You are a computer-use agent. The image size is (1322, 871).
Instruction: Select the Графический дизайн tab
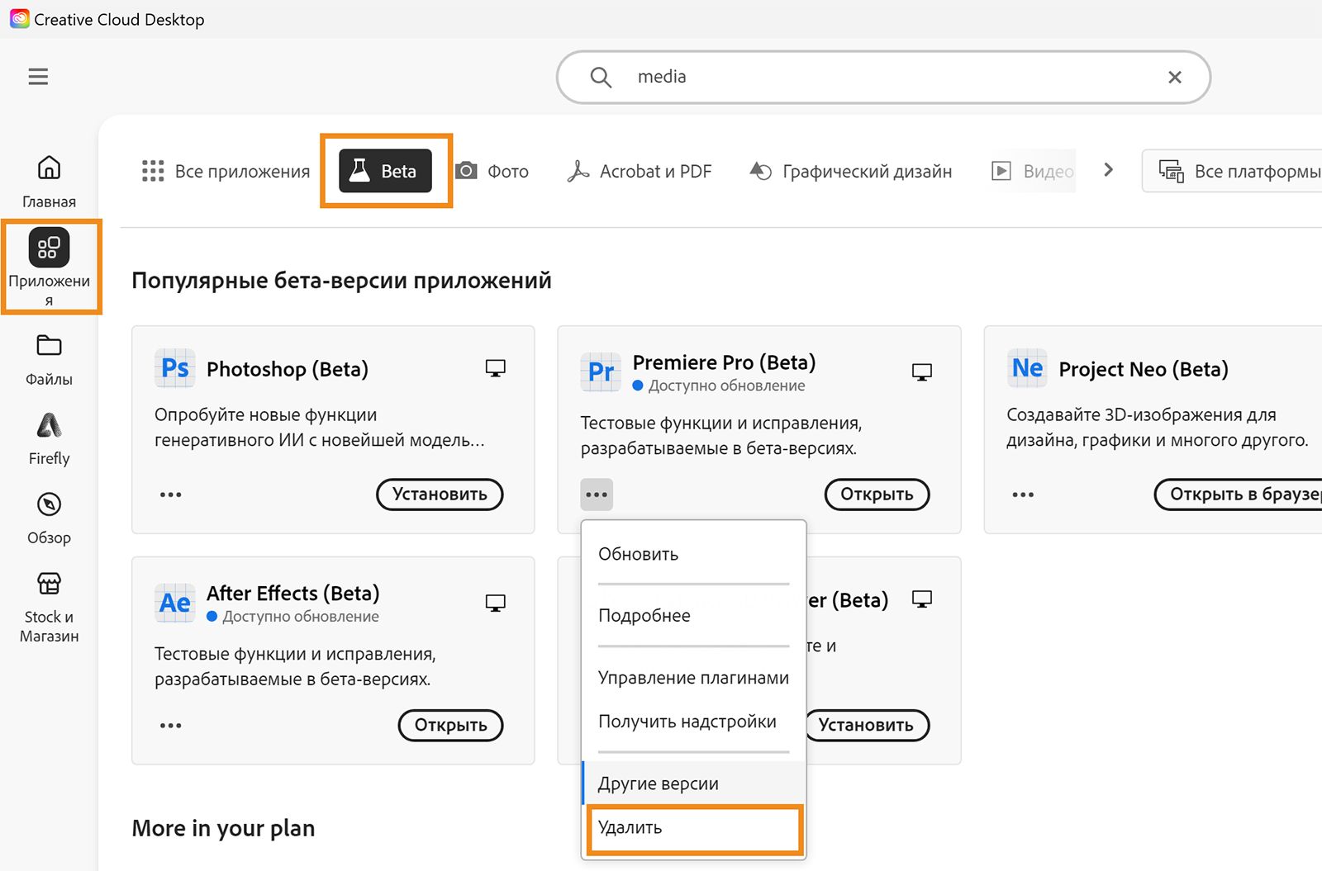[x=850, y=171]
